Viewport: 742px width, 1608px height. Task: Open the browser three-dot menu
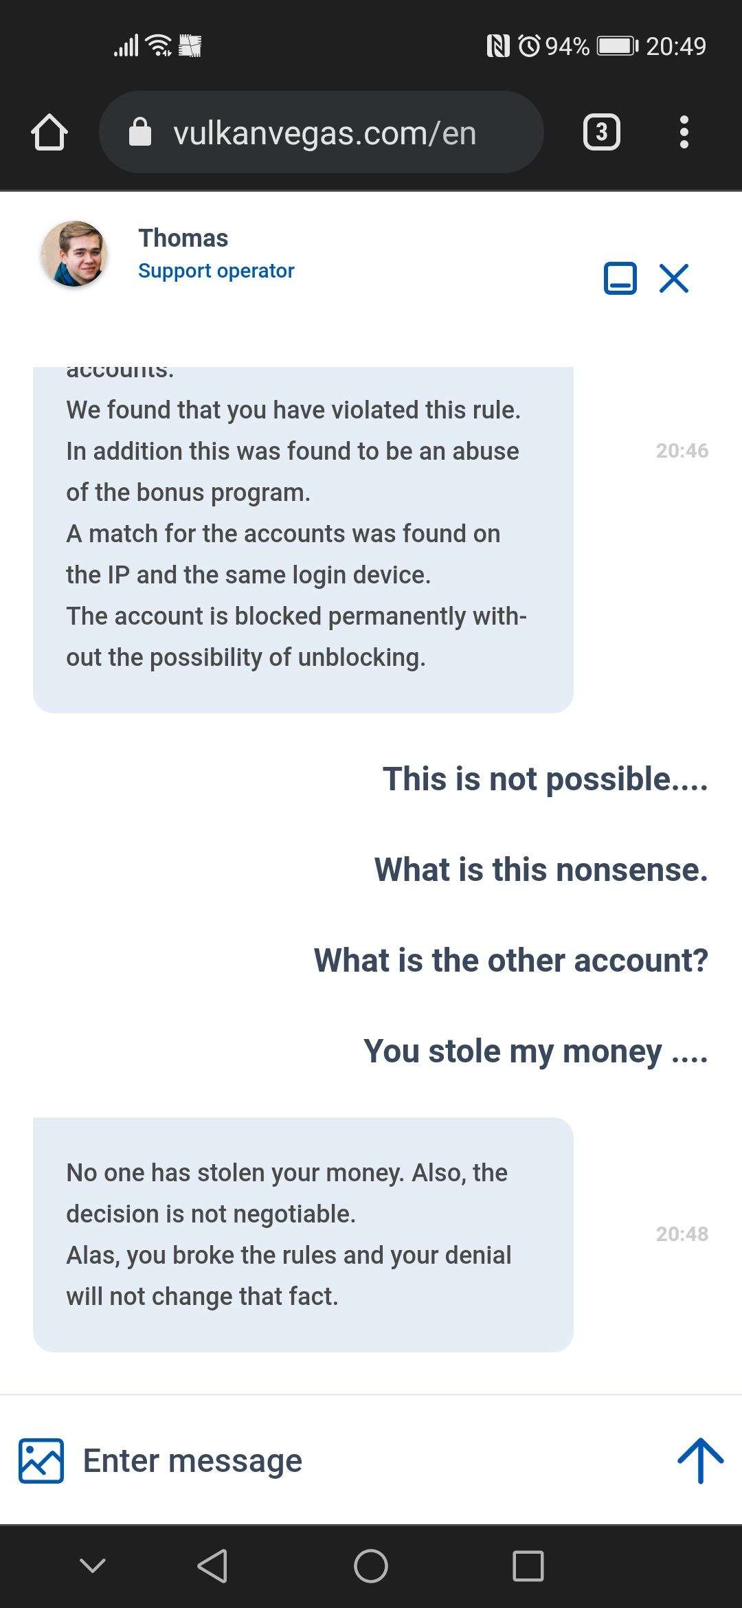[x=684, y=132]
